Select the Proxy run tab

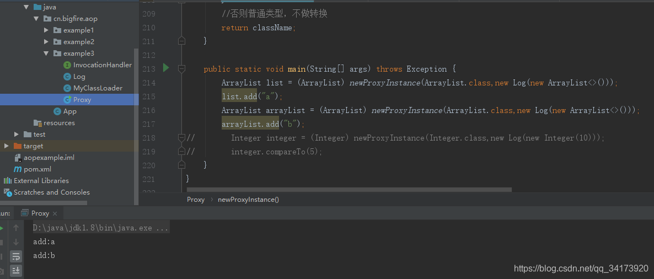click(x=40, y=213)
